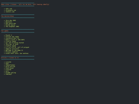Click 'Artists i listen to rn' heading

[x=10, y=58]
